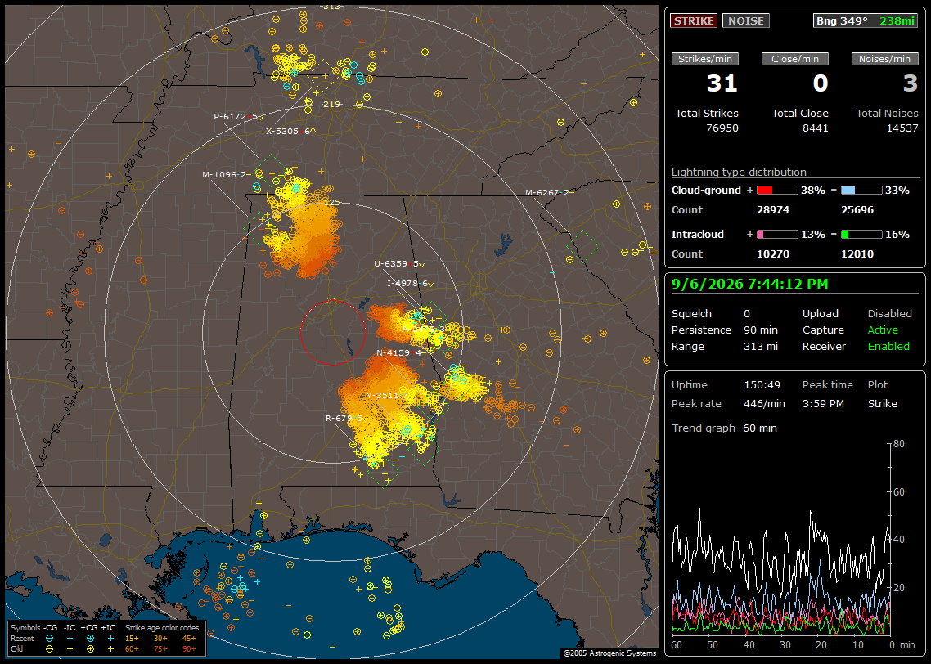This screenshot has height=664, width=931.
Task: Click the Close/min label box
Action: coord(795,59)
